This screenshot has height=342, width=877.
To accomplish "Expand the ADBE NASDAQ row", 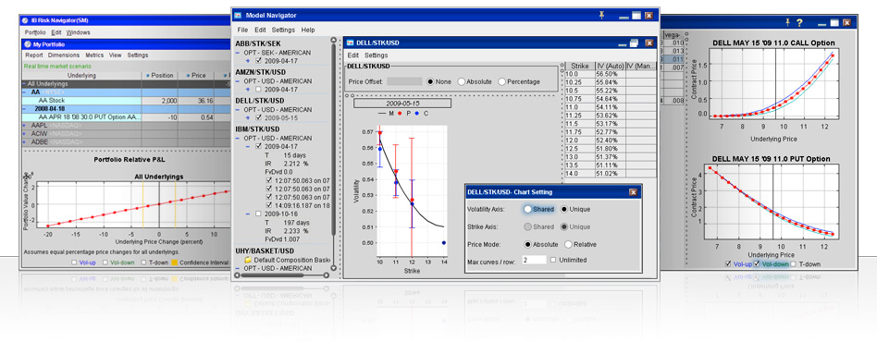I will (24, 143).
